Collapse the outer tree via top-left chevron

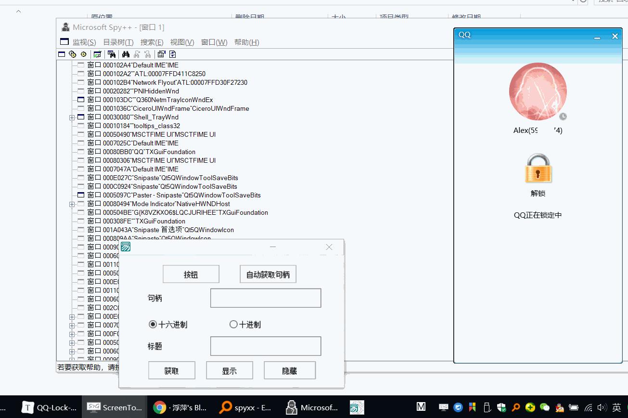coord(18,11)
